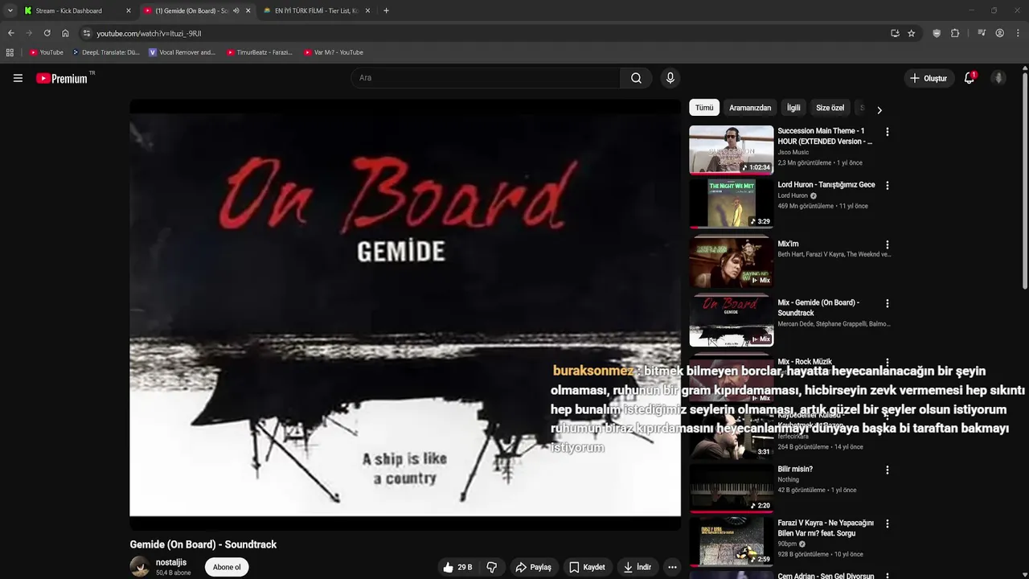
Task: Focus the YouTube search field
Action: pos(486,78)
